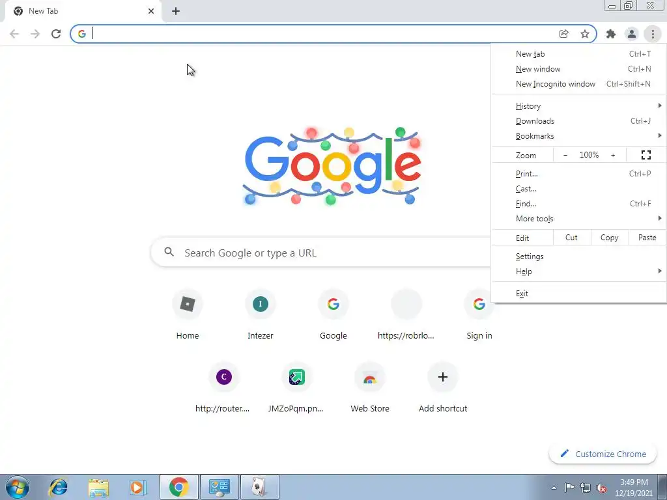Click the search magnifier icon in search box
Viewport: 667px width, 500px height.
point(169,252)
